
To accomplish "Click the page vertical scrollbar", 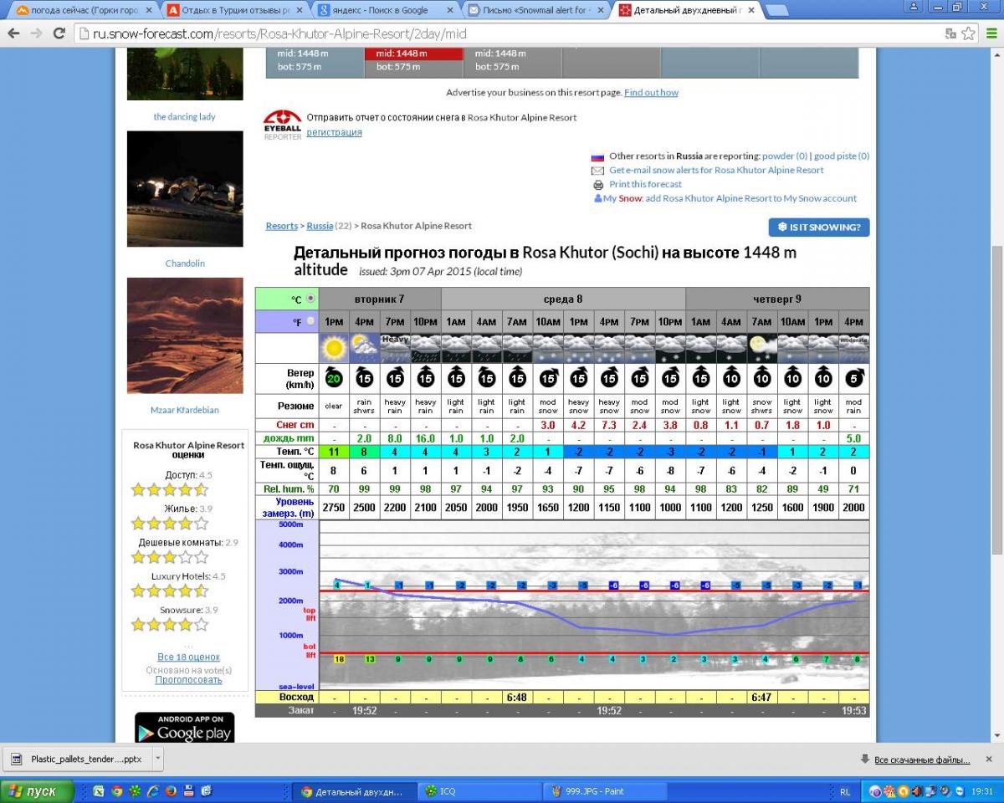I will [997, 399].
